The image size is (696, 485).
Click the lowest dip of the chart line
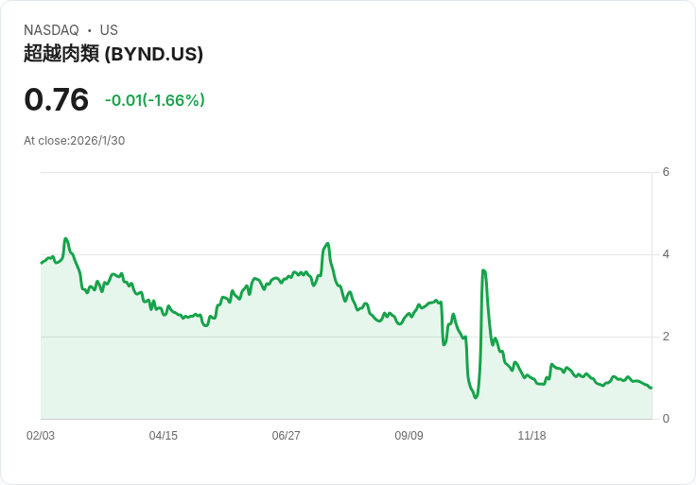476,397
